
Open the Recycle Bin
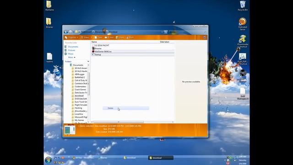click(243, 5)
